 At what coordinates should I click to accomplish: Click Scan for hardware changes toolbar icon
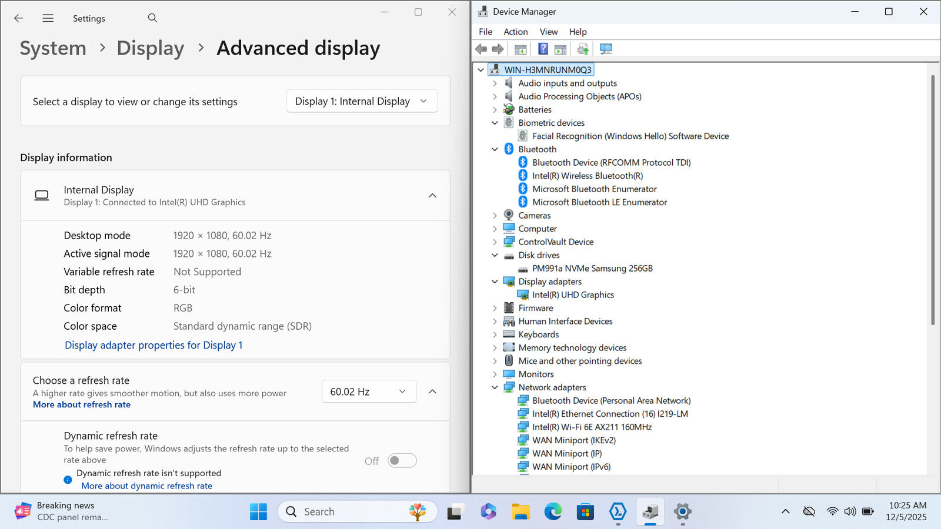coord(605,49)
